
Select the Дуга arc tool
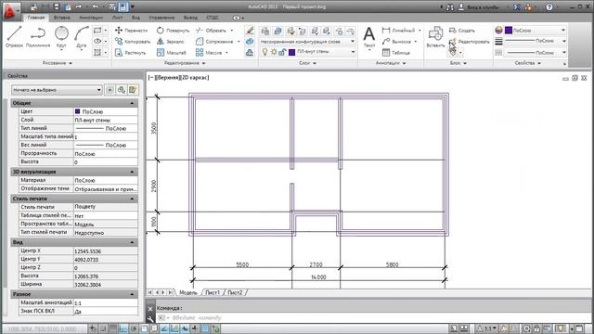pyautogui.click(x=81, y=36)
